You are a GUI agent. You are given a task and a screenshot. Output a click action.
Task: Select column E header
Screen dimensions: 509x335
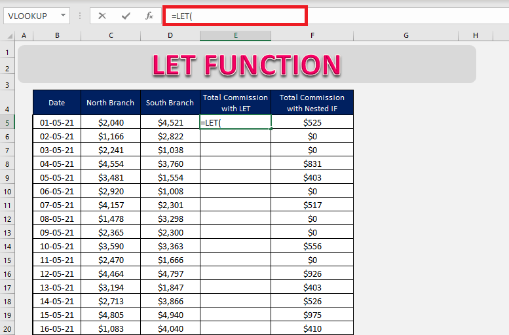[235, 35]
